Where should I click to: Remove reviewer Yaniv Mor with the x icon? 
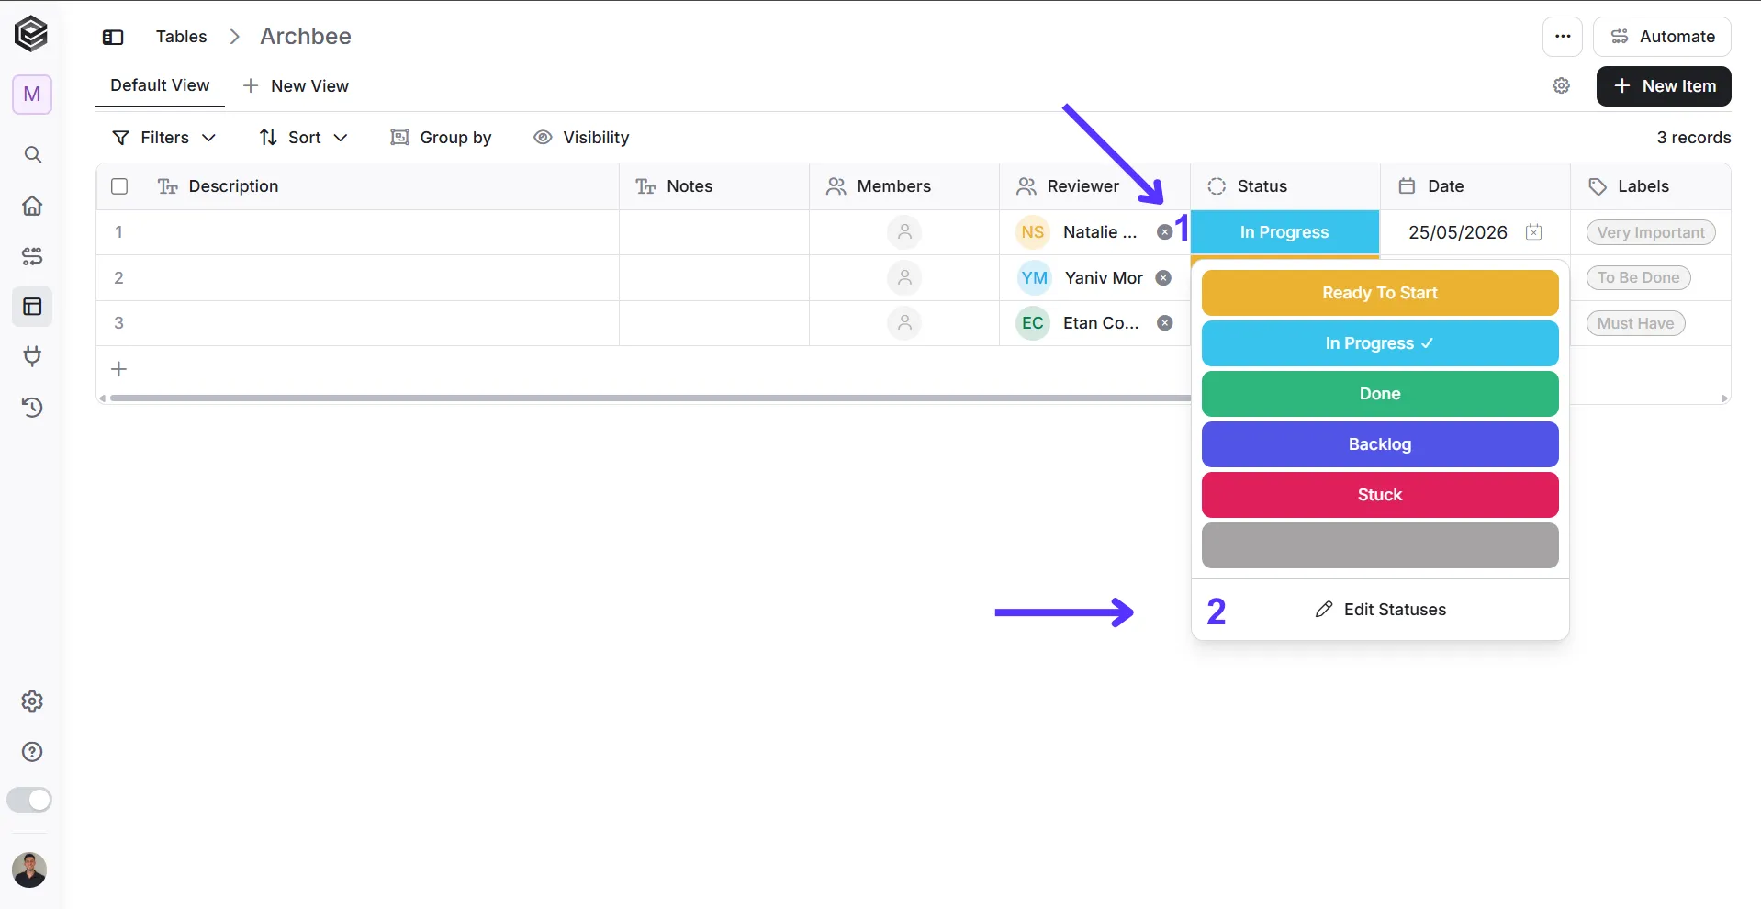1163,278
